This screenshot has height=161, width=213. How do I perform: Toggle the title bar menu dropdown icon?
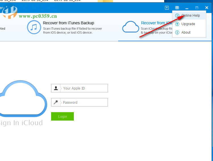(x=177, y=8)
